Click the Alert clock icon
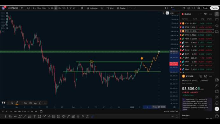The height and width of the screenshot is (124, 220). 108,8
